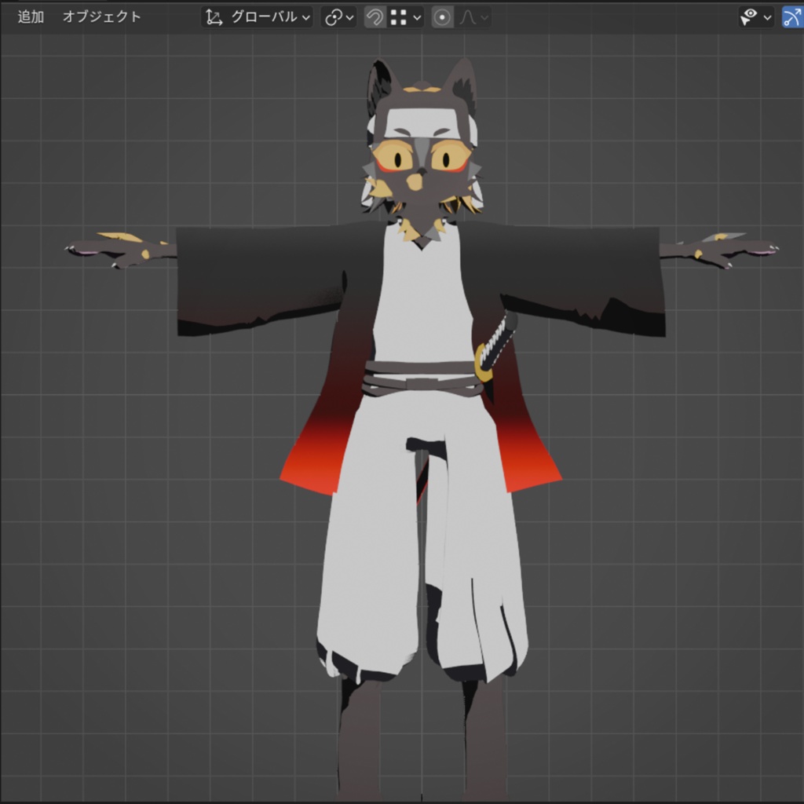This screenshot has height=804, width=804.
Task: Click the smooth falloff curve icon
Action: [466, 16]
